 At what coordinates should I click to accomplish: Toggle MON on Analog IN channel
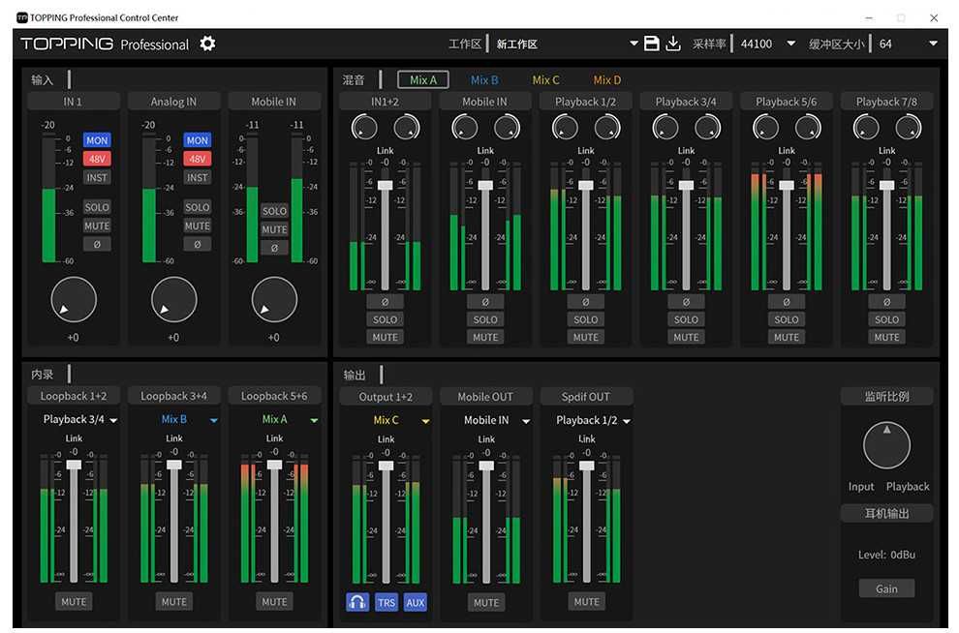(x=198, y=140)
